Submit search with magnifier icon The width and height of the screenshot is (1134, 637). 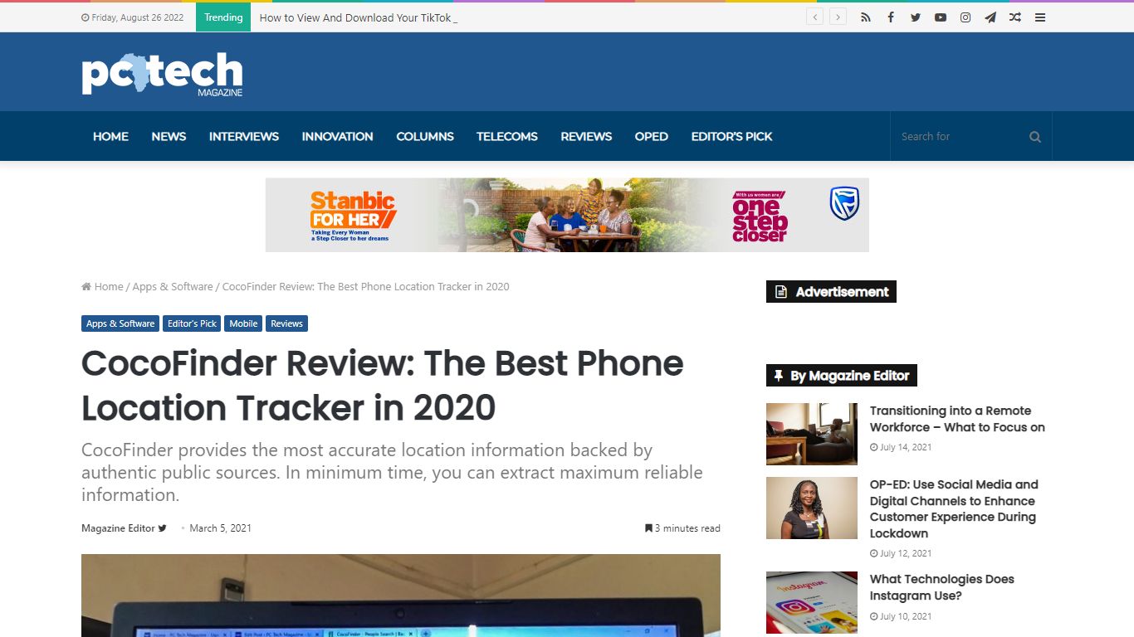pos(1035,137)
